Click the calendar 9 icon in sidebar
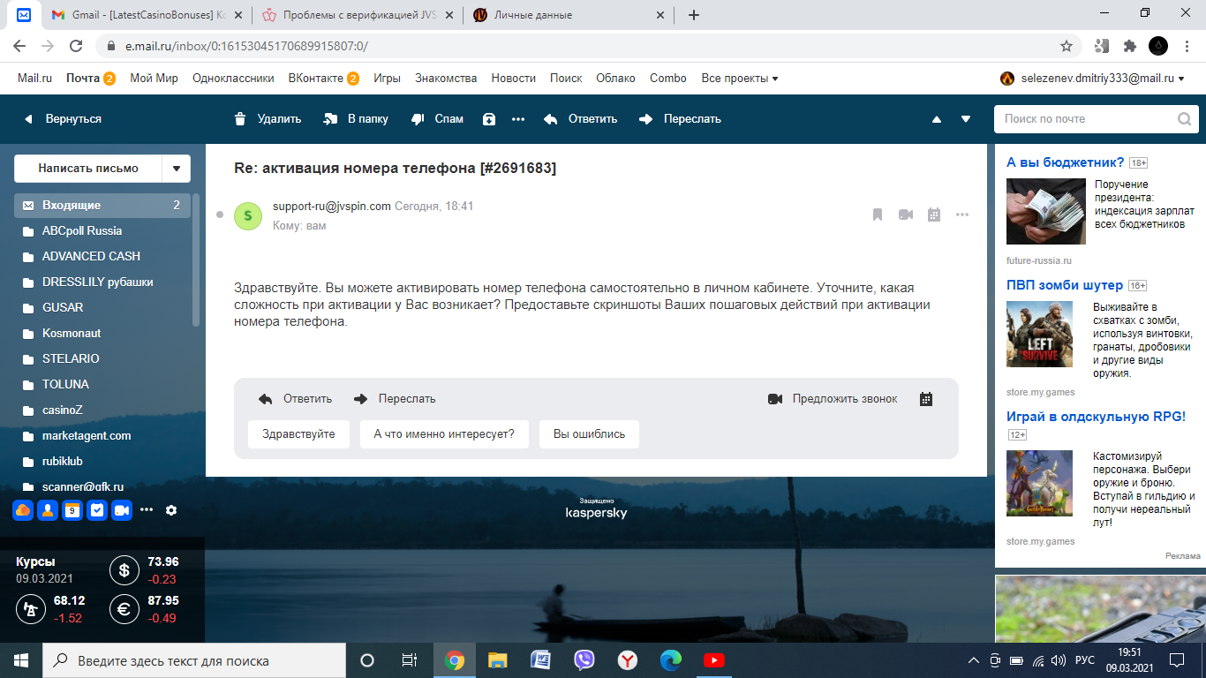The image size is (1206, 678). point(72,509)
